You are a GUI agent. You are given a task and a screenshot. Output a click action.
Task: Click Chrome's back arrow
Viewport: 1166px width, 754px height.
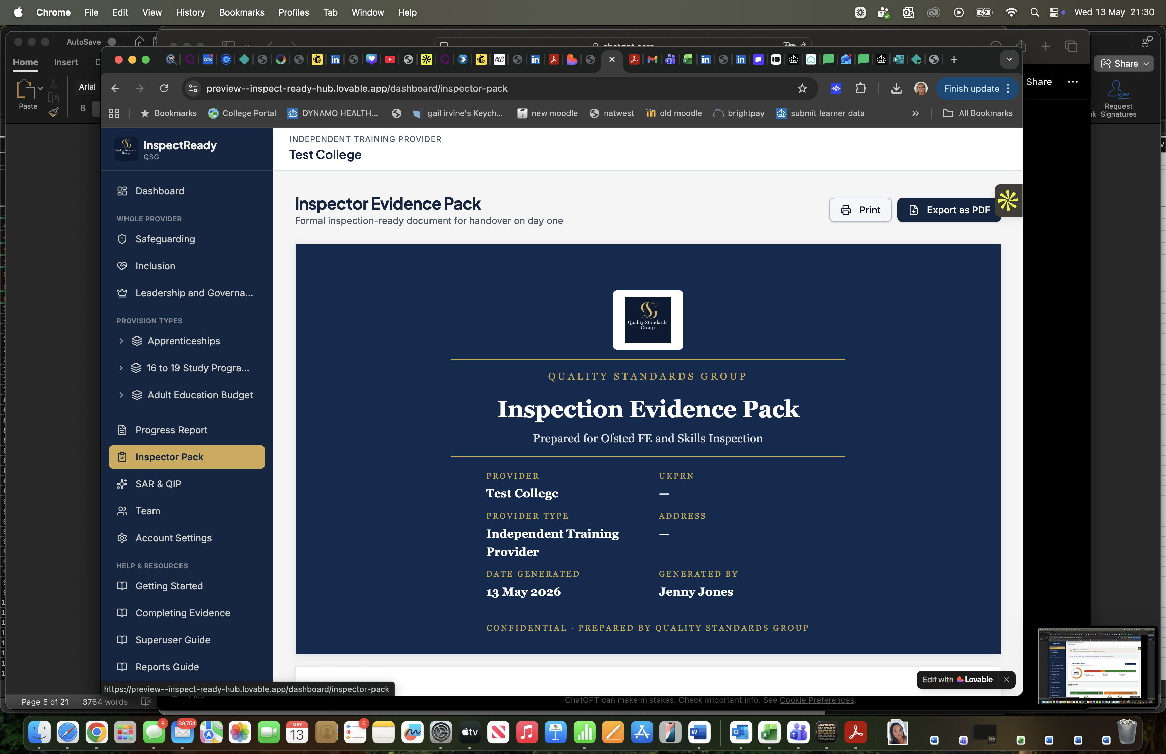click(x=115, y=89)
